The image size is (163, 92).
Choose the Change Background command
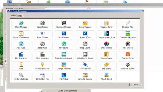tap(128, 35)
